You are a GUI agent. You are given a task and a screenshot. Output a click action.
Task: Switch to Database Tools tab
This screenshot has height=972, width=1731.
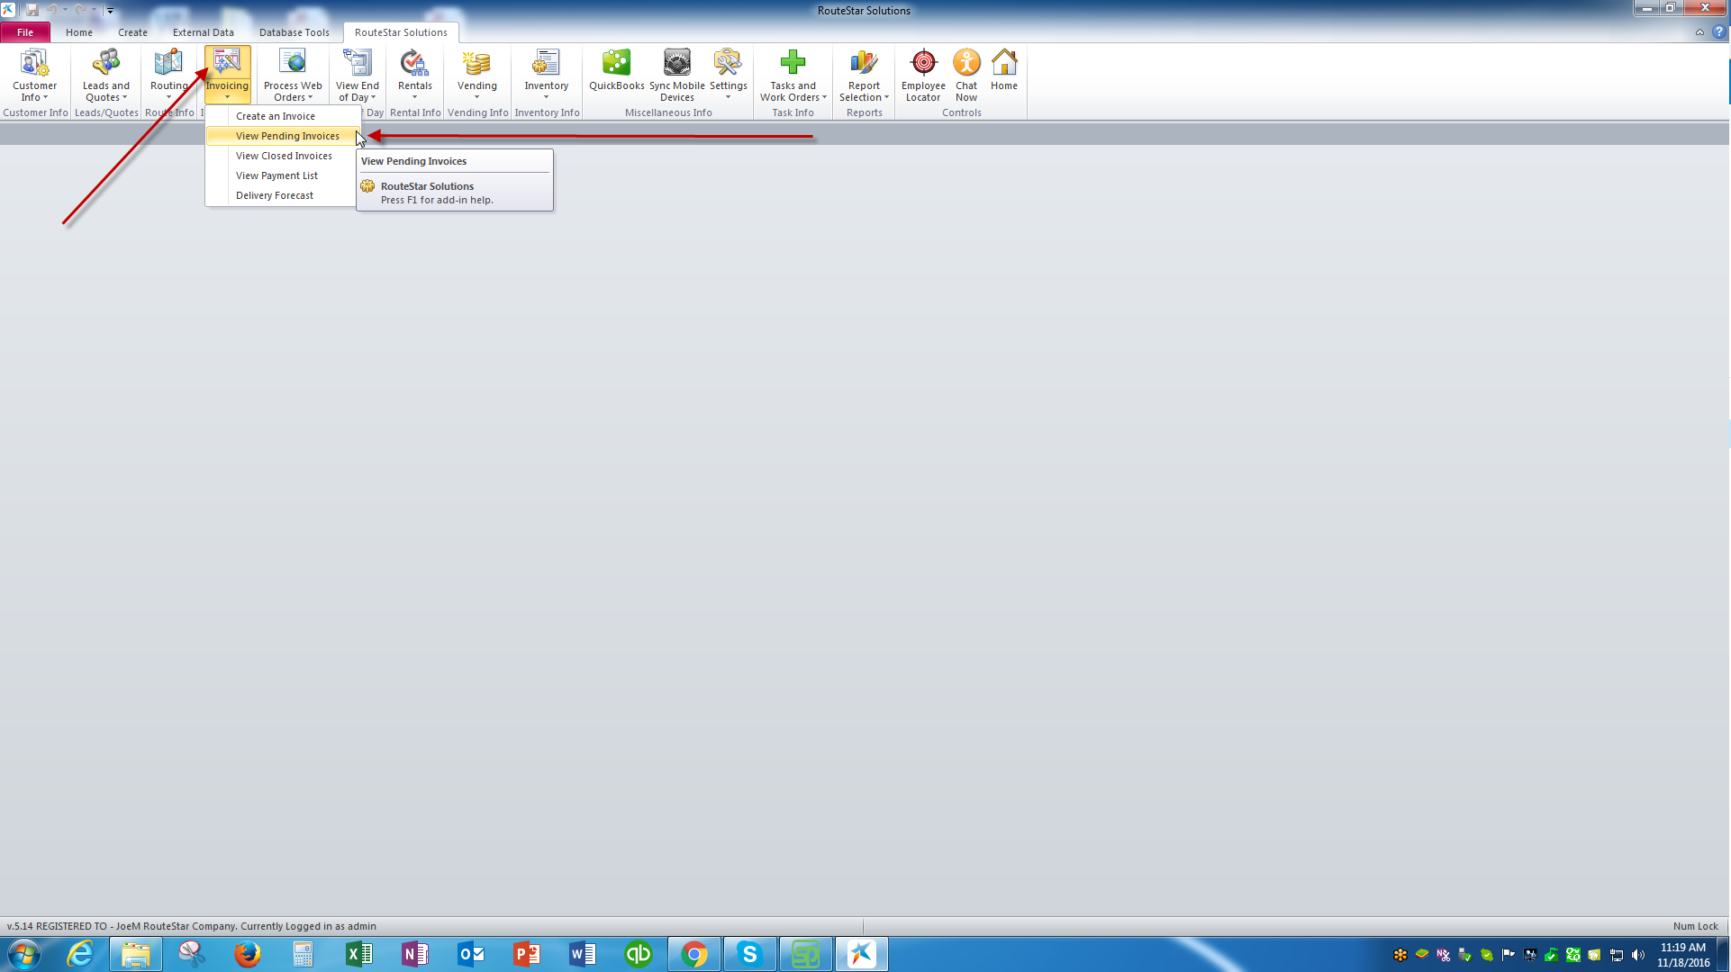[x=295, y=32]
